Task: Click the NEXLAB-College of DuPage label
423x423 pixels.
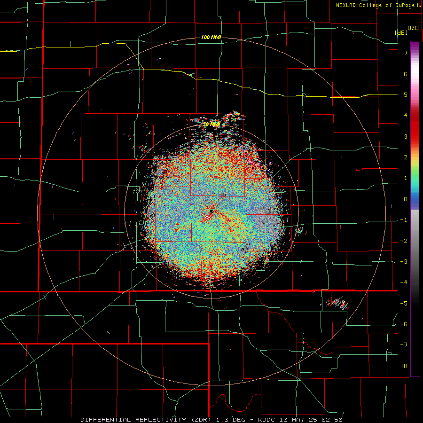Action: tap(375, 5)
